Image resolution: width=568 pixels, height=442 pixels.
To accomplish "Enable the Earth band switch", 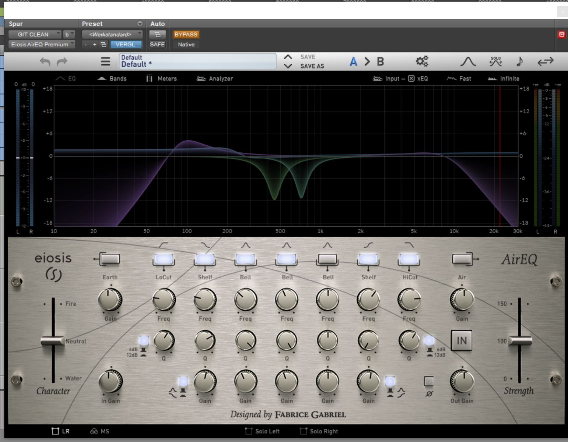I will [109, 259].
